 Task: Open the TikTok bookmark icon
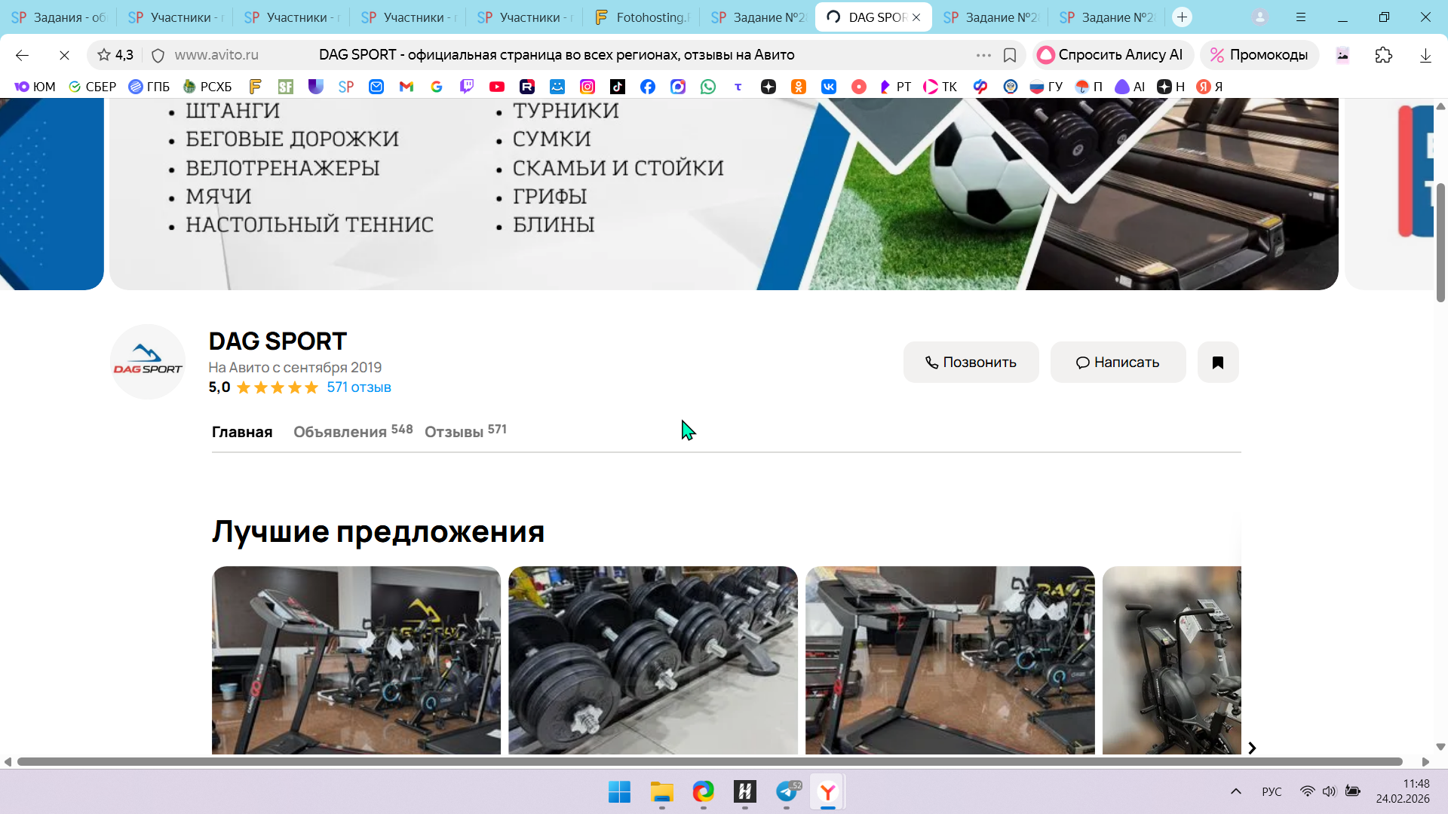click(x=618, y=87)
